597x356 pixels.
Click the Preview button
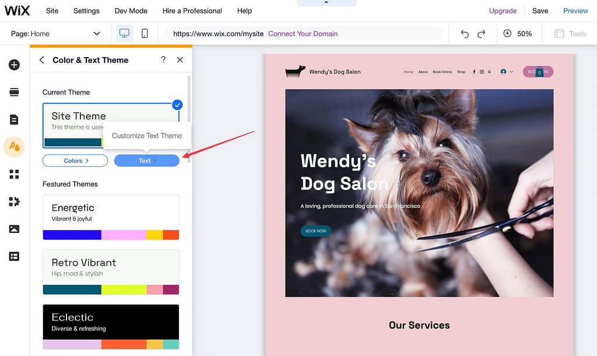click(575, 11)
